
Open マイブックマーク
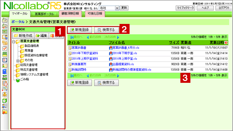(x=185, y=8)
